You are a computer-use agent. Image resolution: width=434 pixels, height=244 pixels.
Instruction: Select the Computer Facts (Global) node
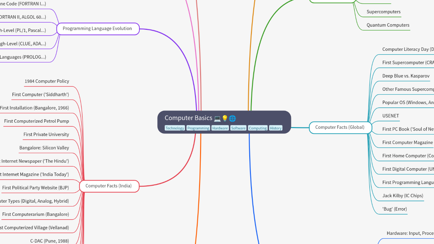point(340,127)
